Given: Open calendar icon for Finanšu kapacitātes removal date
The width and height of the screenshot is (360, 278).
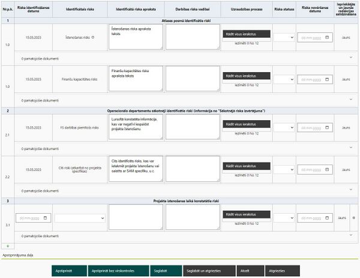Looking at the screenshot, I should (x=327, y=79).
